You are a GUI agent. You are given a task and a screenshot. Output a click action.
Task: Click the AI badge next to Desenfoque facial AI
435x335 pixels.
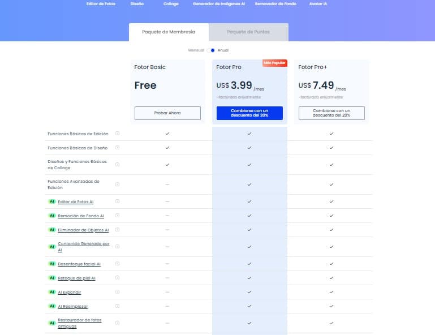[x=52, y=264]
